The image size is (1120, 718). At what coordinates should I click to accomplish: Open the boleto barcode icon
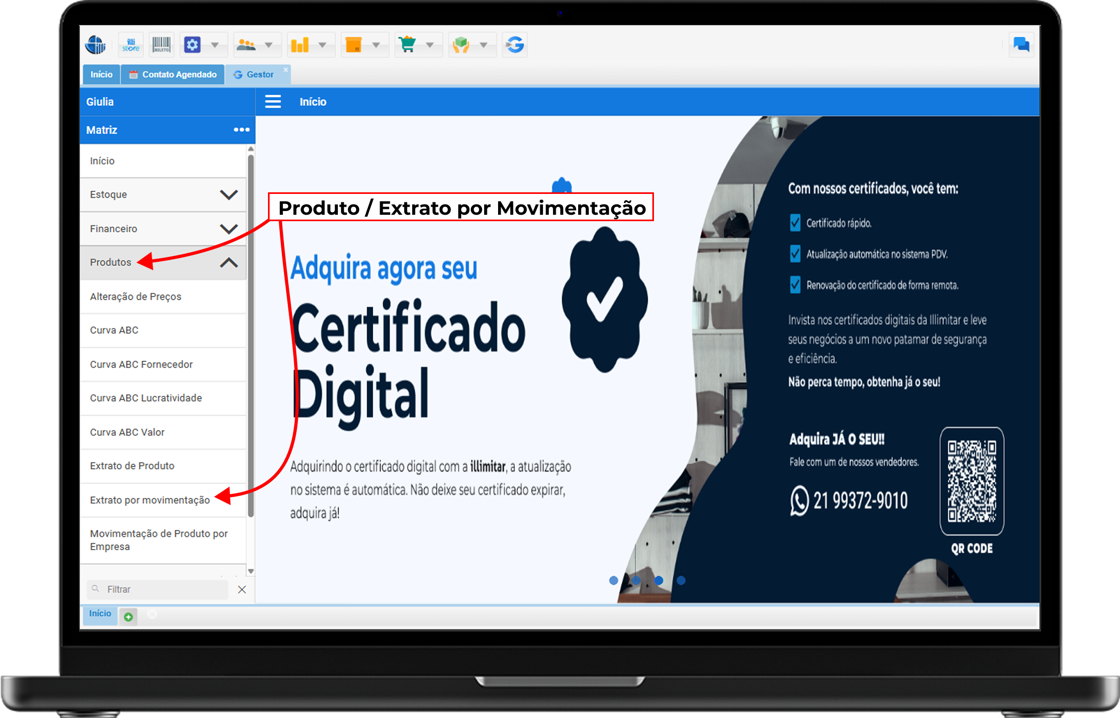(x=161, y=45)
